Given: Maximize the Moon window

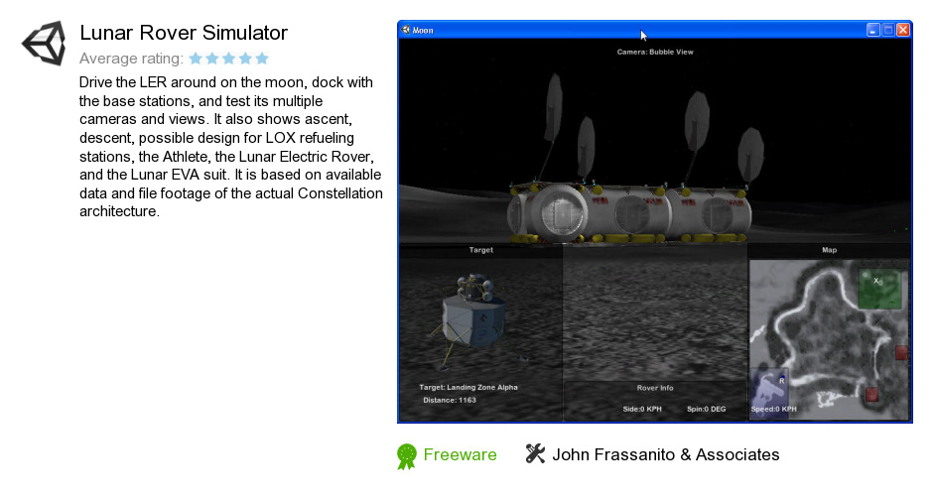Looking at the screenshot, I should [x=887, y=30].
